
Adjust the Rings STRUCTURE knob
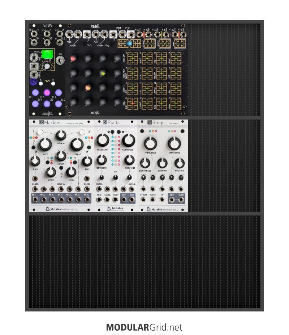(174, 143)
